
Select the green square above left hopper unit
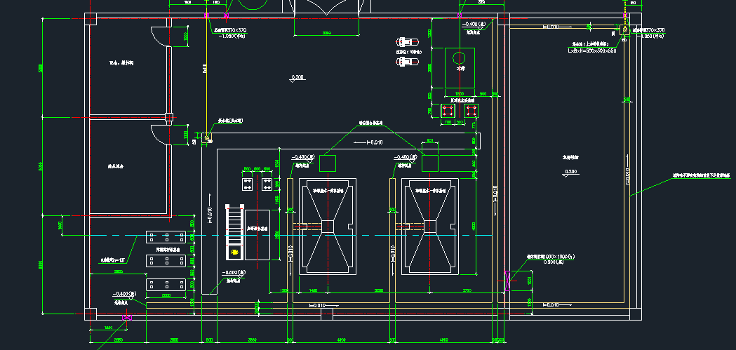[x=328, y=163]
